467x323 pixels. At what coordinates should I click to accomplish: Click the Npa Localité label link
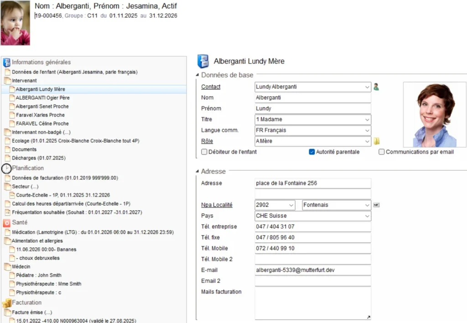[217, 205]
